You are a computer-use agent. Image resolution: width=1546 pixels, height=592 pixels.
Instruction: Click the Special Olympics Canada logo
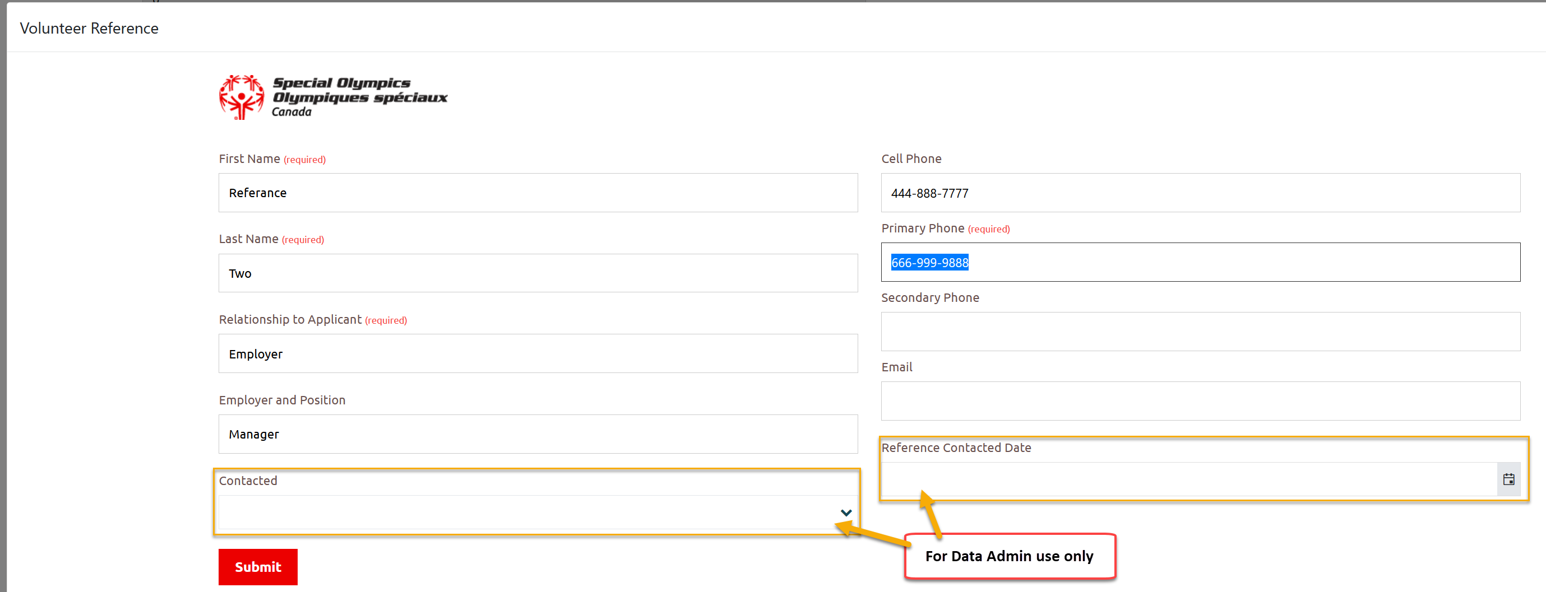point(333,97)
